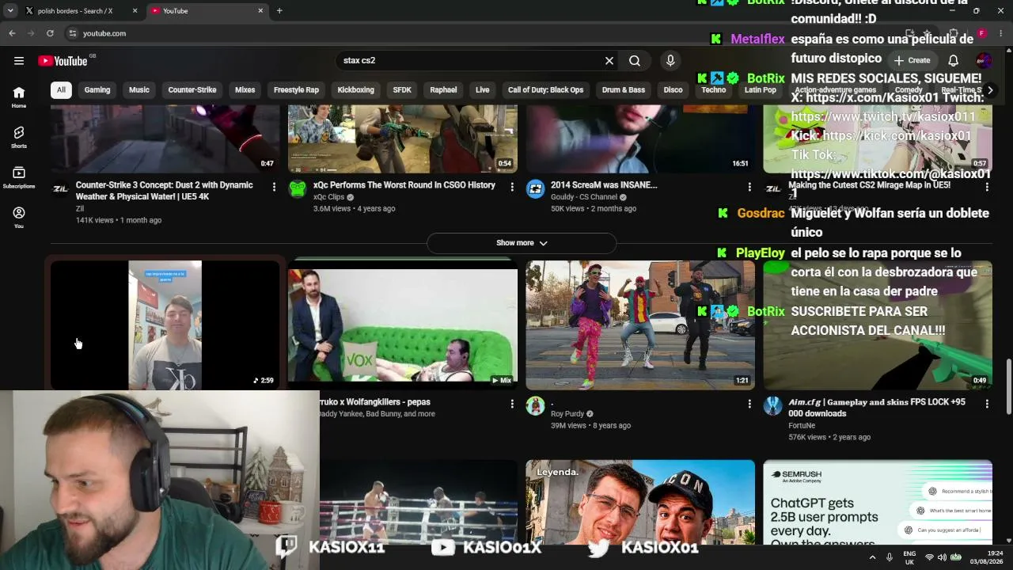Screen dimensions: 1013x570
Task: Click the Create button
Action: pyautogui.click(x=912, y=60)
